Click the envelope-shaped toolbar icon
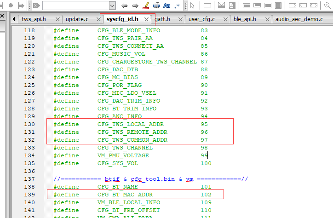333x218 pixels. (x=221, y=6)
